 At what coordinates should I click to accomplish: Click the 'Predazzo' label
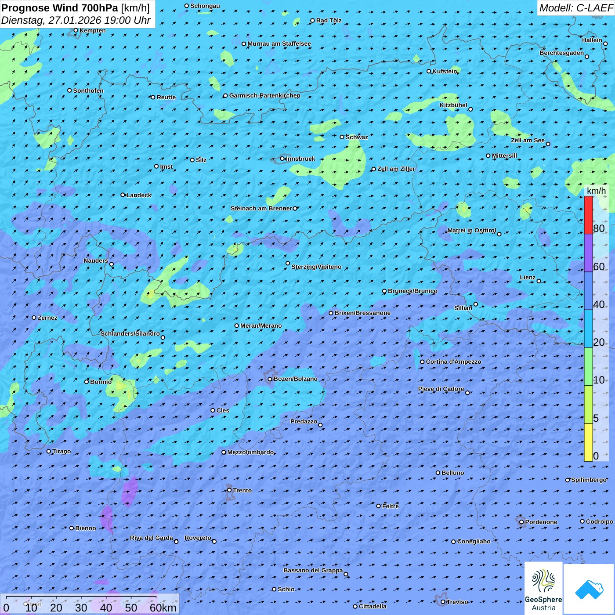(304, 421)
